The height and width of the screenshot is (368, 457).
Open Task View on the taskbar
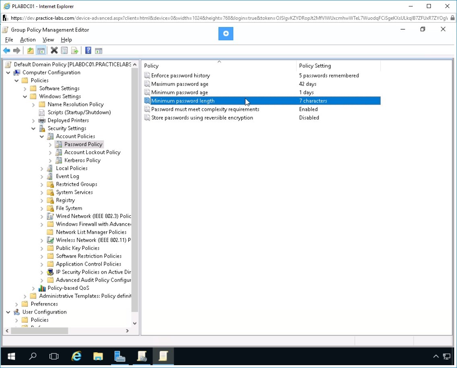click(54, 356)
